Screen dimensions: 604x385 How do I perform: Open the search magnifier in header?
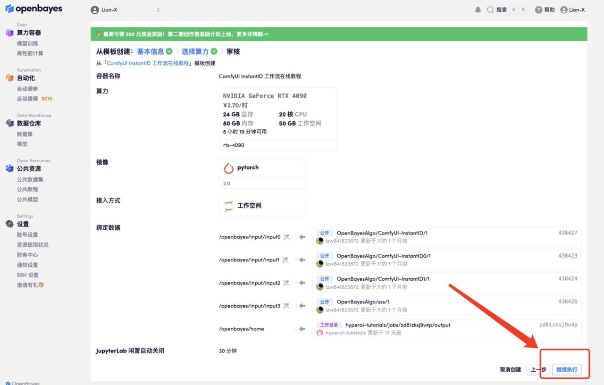(x=490, y=10)
